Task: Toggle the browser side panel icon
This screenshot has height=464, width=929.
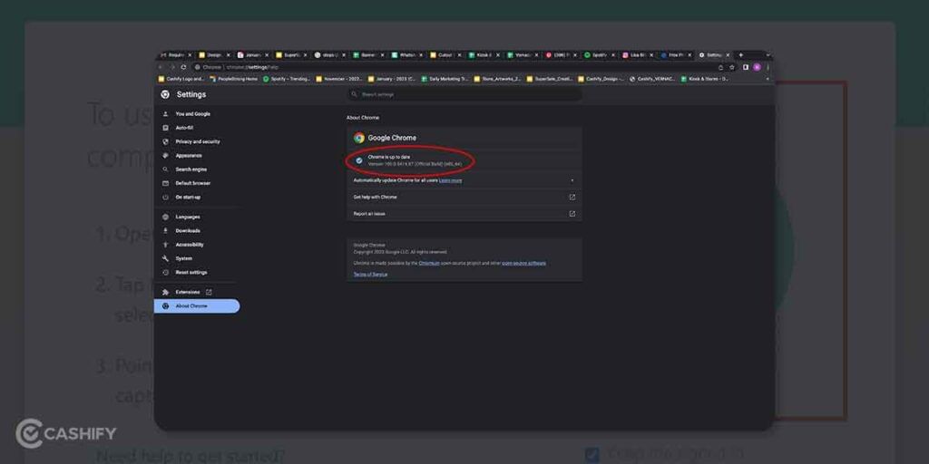Action: (746, 67)
